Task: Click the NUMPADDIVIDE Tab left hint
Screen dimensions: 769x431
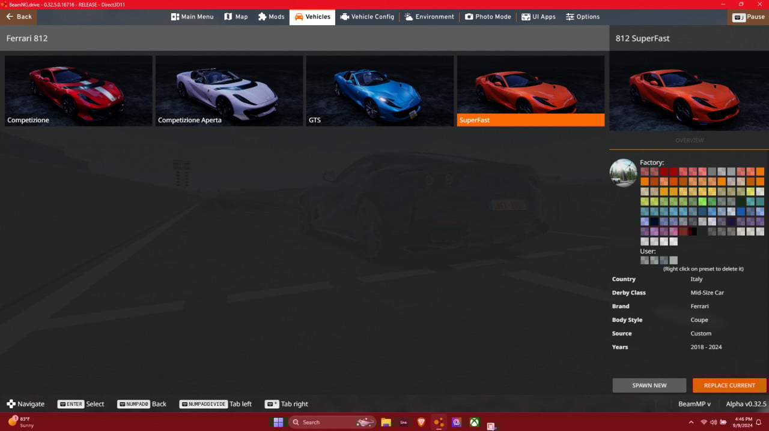Action: [216, 404]
